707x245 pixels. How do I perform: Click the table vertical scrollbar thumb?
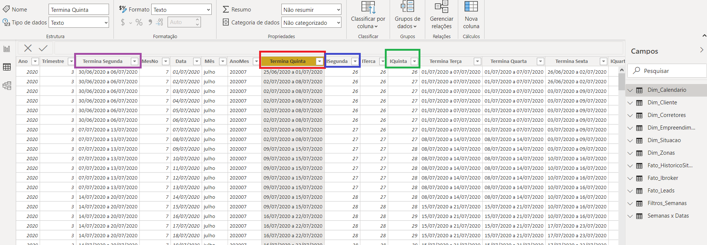622,82
